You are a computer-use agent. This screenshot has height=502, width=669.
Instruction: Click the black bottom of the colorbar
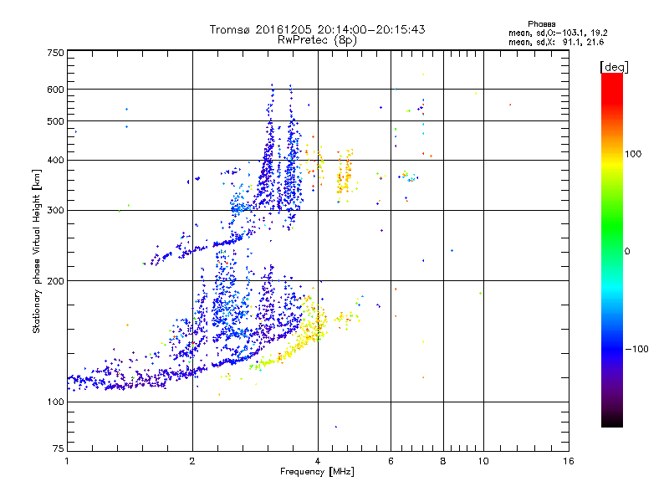pyautogui.click(x=612, y=421)
